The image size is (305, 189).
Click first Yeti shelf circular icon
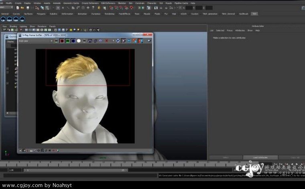pos(3,19)
